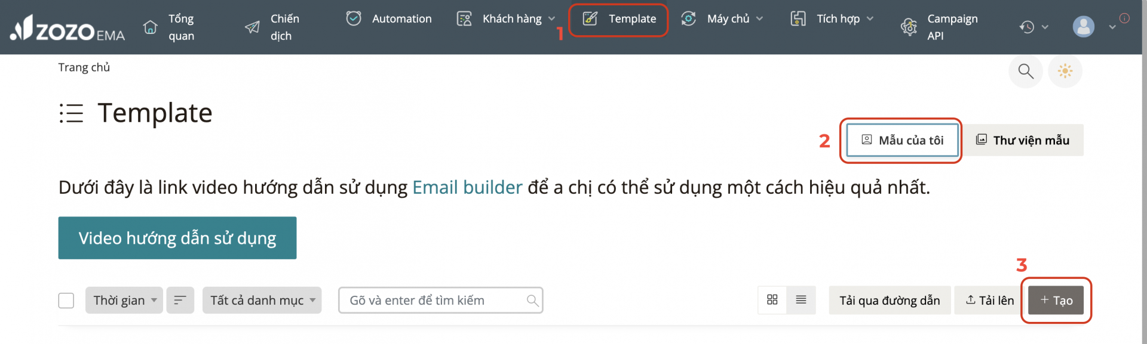Switch to Thư viện mẫu tab
1147x344 pixels.
point(1023,140)
